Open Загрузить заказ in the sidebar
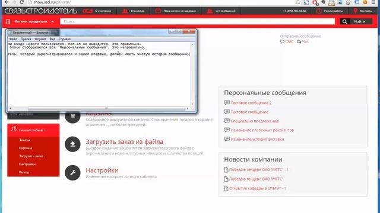 (31, 156)
